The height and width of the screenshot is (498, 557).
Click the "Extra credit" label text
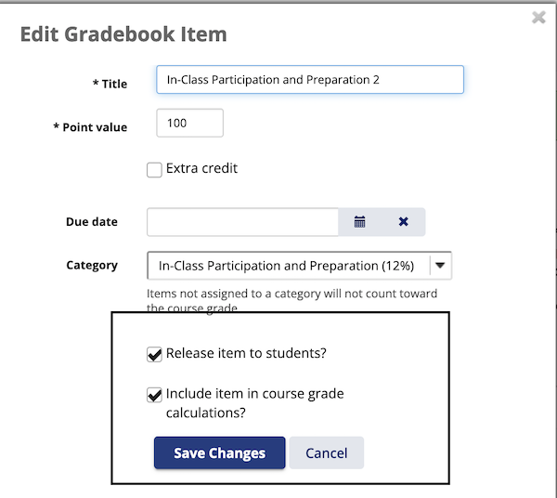point(201,169)
